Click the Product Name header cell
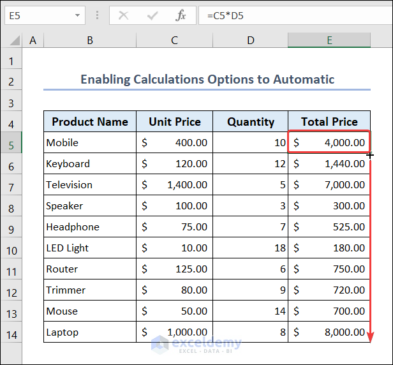The width and height of the screenshot is (393, 365). coord(90,122)
